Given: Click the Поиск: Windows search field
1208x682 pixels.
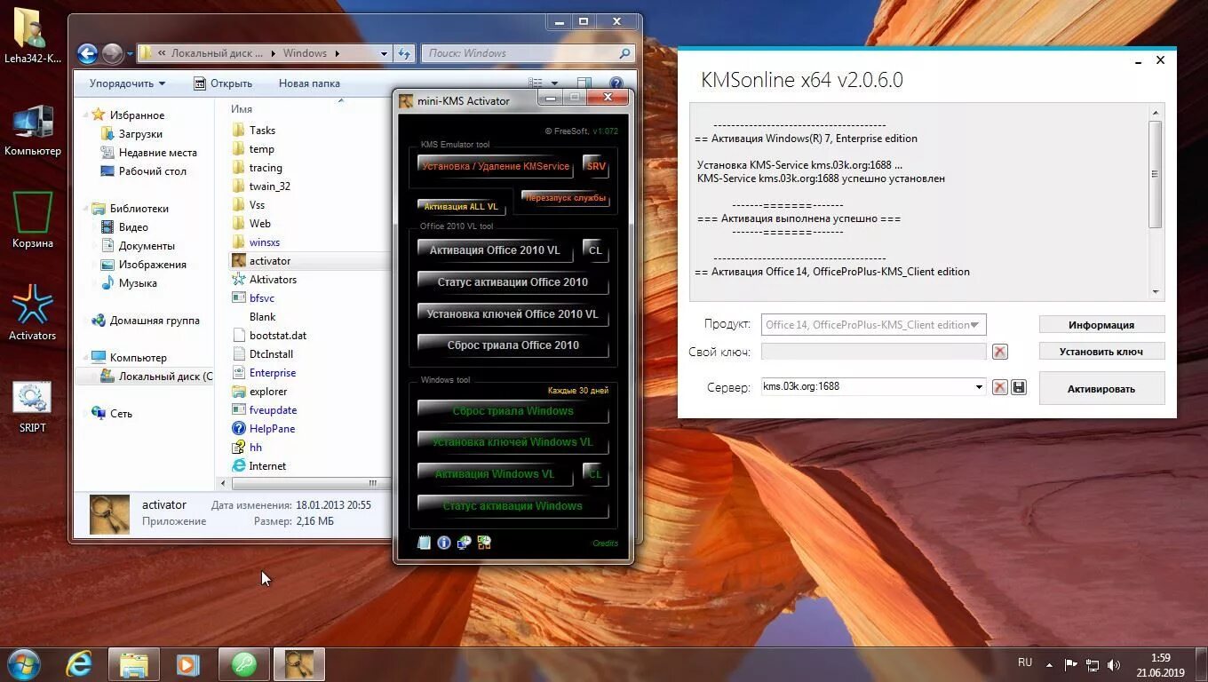Looking at the screenshot, I should [529, 53].
